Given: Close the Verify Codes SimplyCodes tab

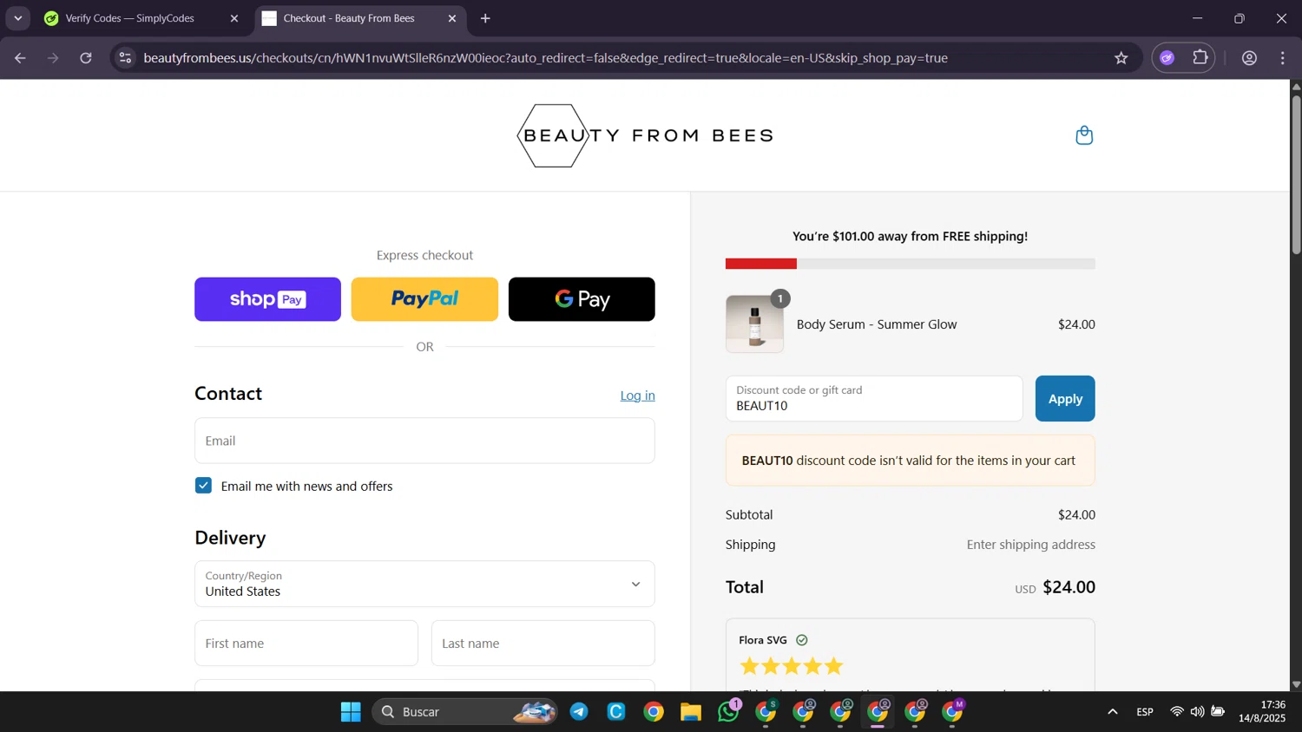Looking at the screenshot, I should coord(233,18).
